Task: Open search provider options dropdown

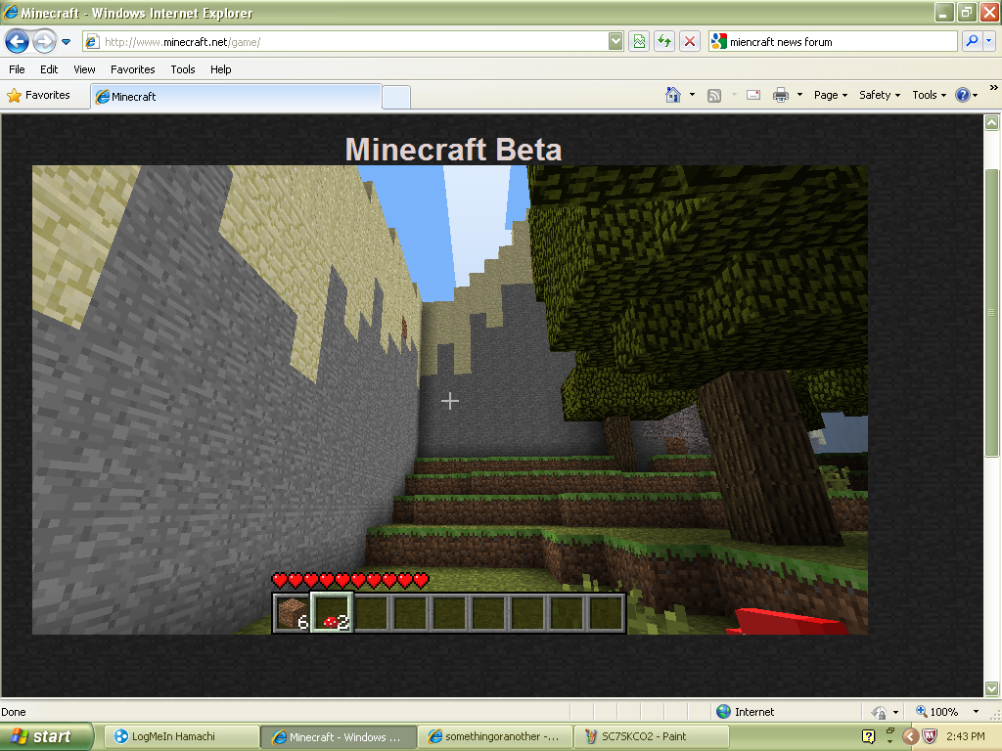Action: [x=989, y=41]
